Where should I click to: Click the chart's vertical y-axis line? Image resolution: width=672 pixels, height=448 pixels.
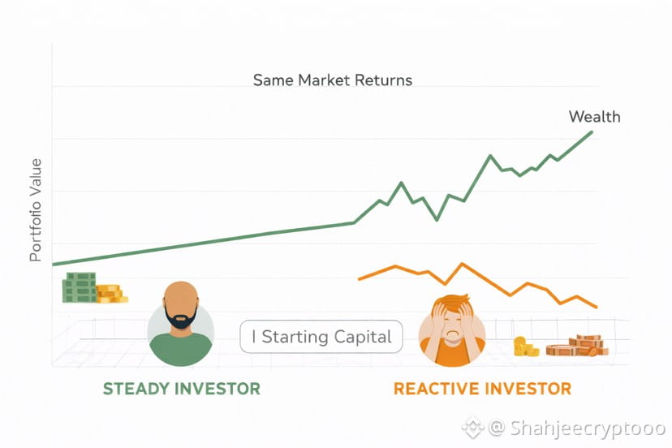point(52,203)
